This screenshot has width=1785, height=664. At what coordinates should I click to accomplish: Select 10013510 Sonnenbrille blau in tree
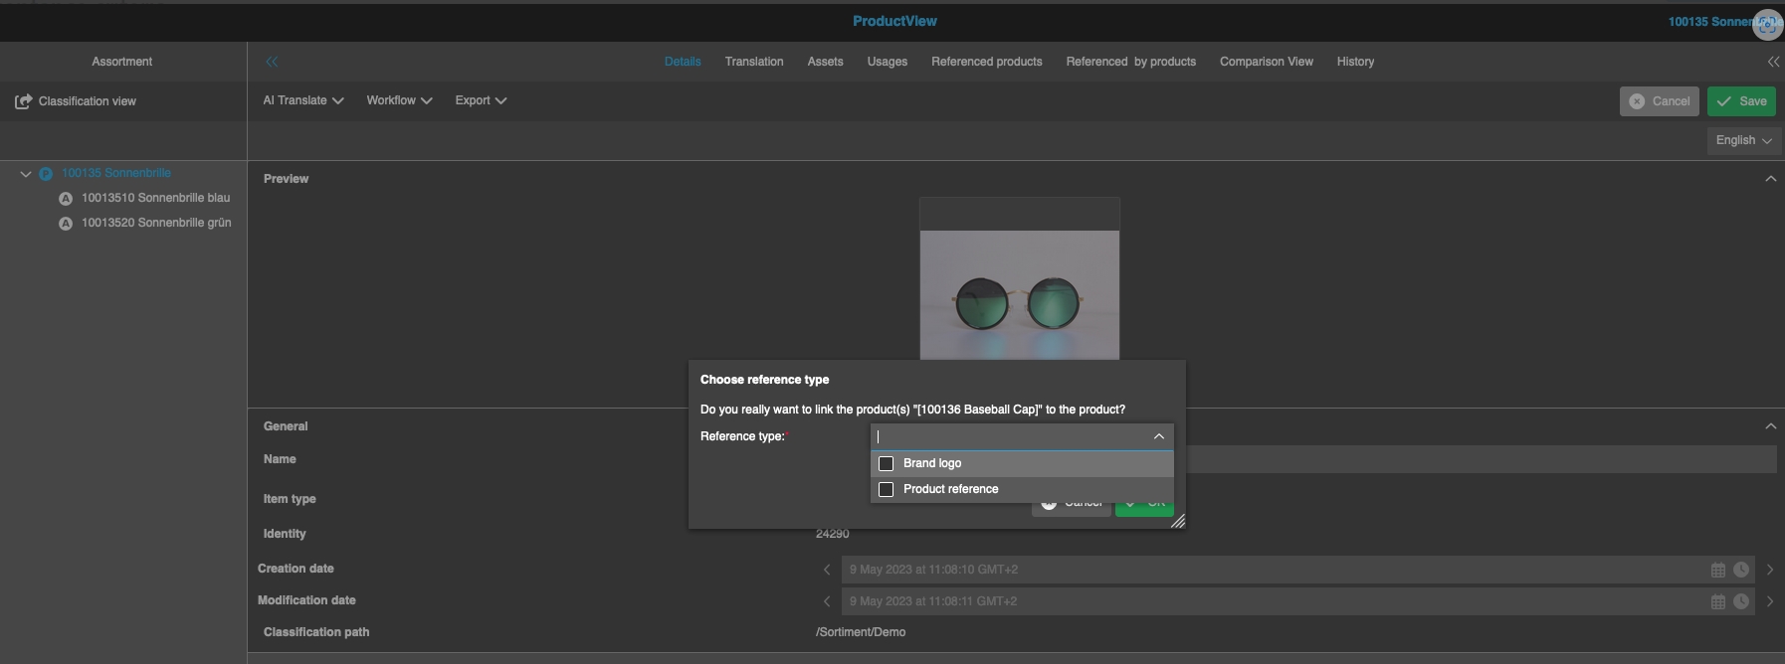tap(155, 198)
